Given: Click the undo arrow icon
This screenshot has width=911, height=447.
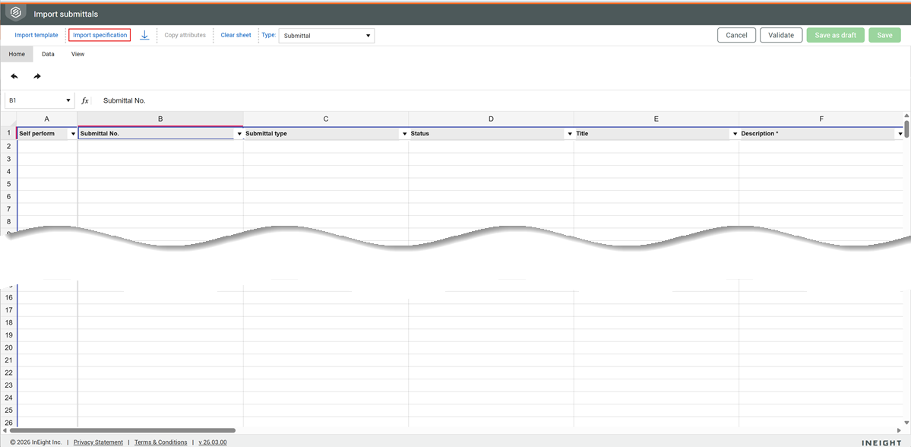Looking at the screenshot, I should click(14, 76).
